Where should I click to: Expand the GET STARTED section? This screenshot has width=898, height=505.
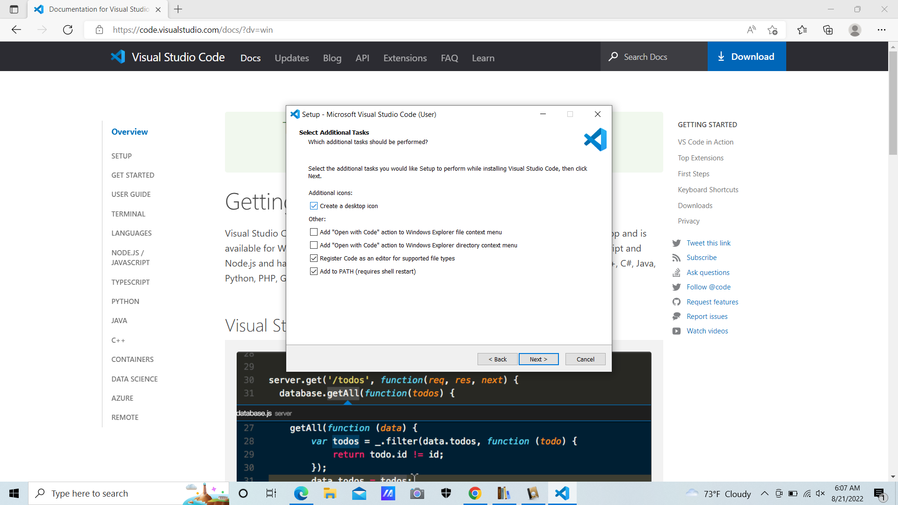pos(133,175)
